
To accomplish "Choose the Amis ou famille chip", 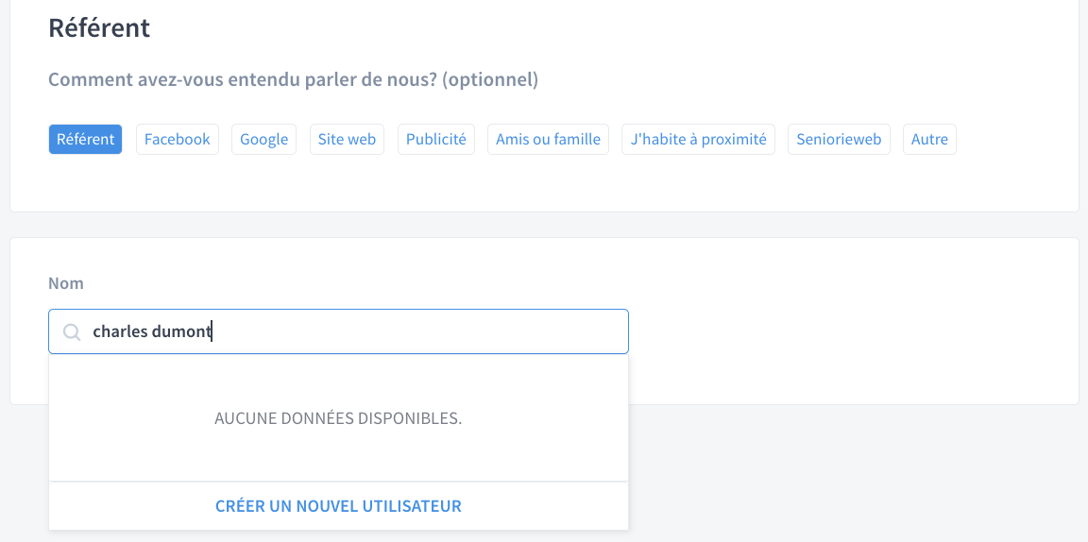I will click(x=548, y=140).
